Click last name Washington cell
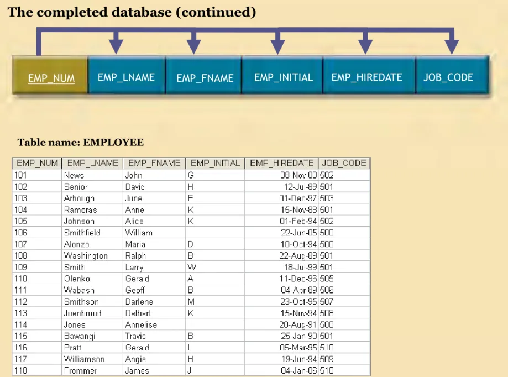The height and width of the screenshot is (377, 508). pyautogui.click(x=92, y=256)
